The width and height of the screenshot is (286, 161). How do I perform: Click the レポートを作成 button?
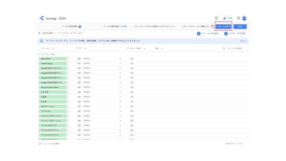pos(223,27)
